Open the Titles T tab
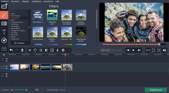This screenshot has height=93, width=169. [4, 32]
